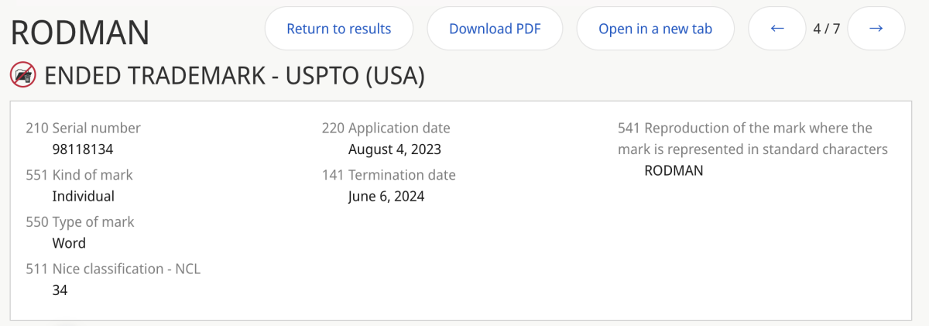Select Nice classification value 34
This screenshot has width=929, height=326.
[x=60, y=290]
